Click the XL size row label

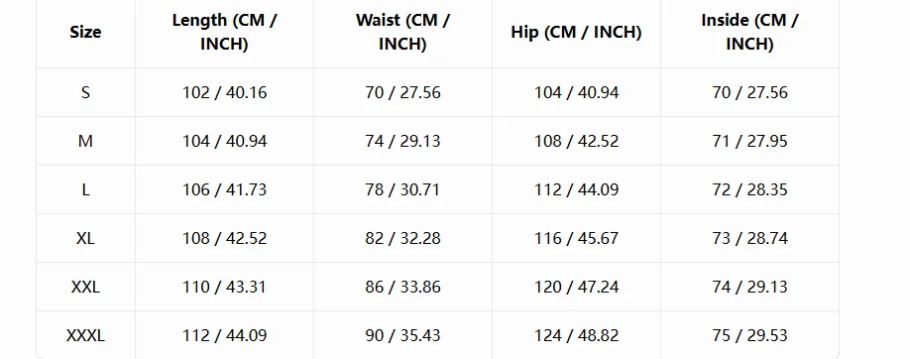click(85, 239)
